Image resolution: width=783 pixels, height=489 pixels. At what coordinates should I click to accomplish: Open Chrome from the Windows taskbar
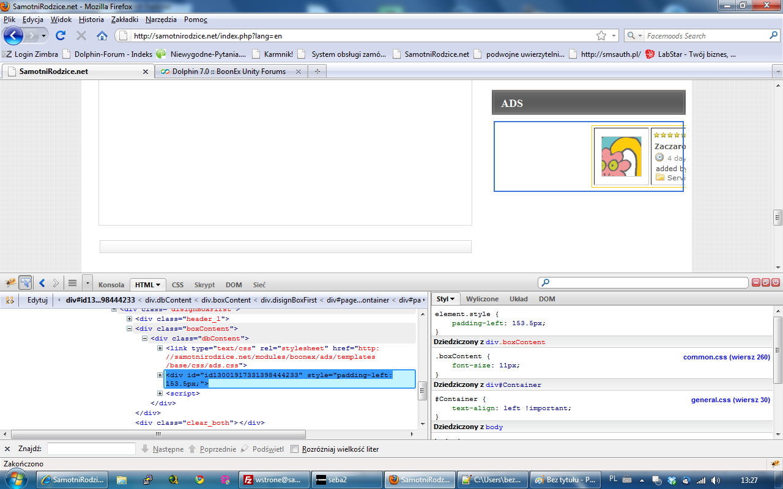coord(199,480)
